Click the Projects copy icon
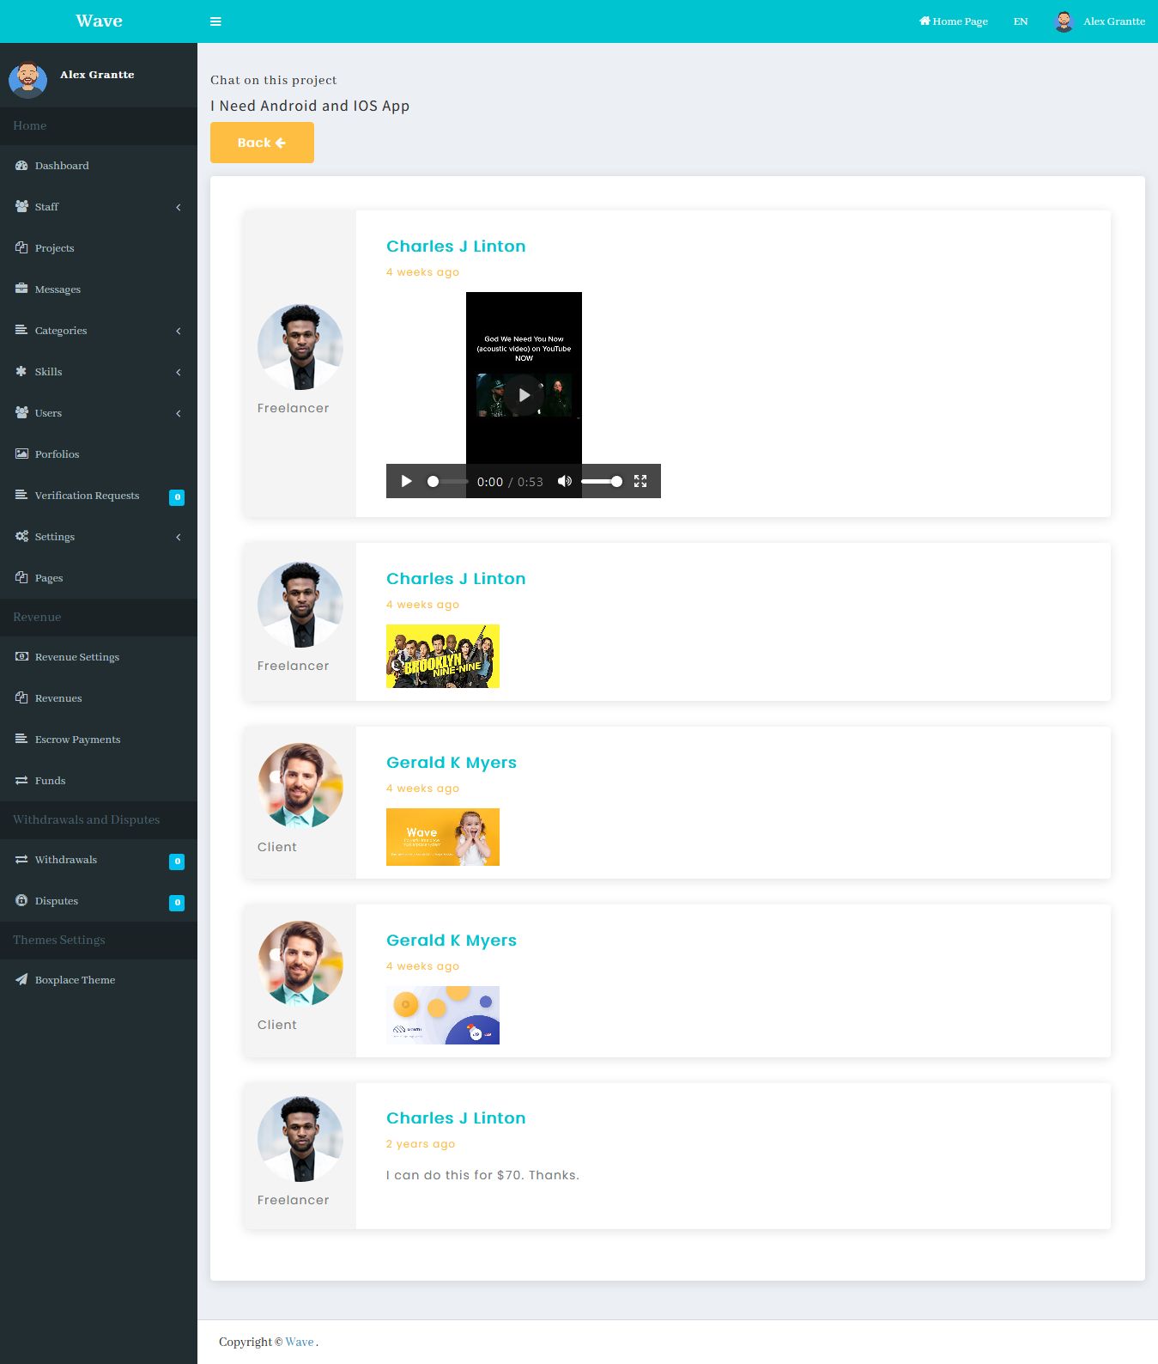Screen dimensions: 1158x1364 [x=21, y=248]
